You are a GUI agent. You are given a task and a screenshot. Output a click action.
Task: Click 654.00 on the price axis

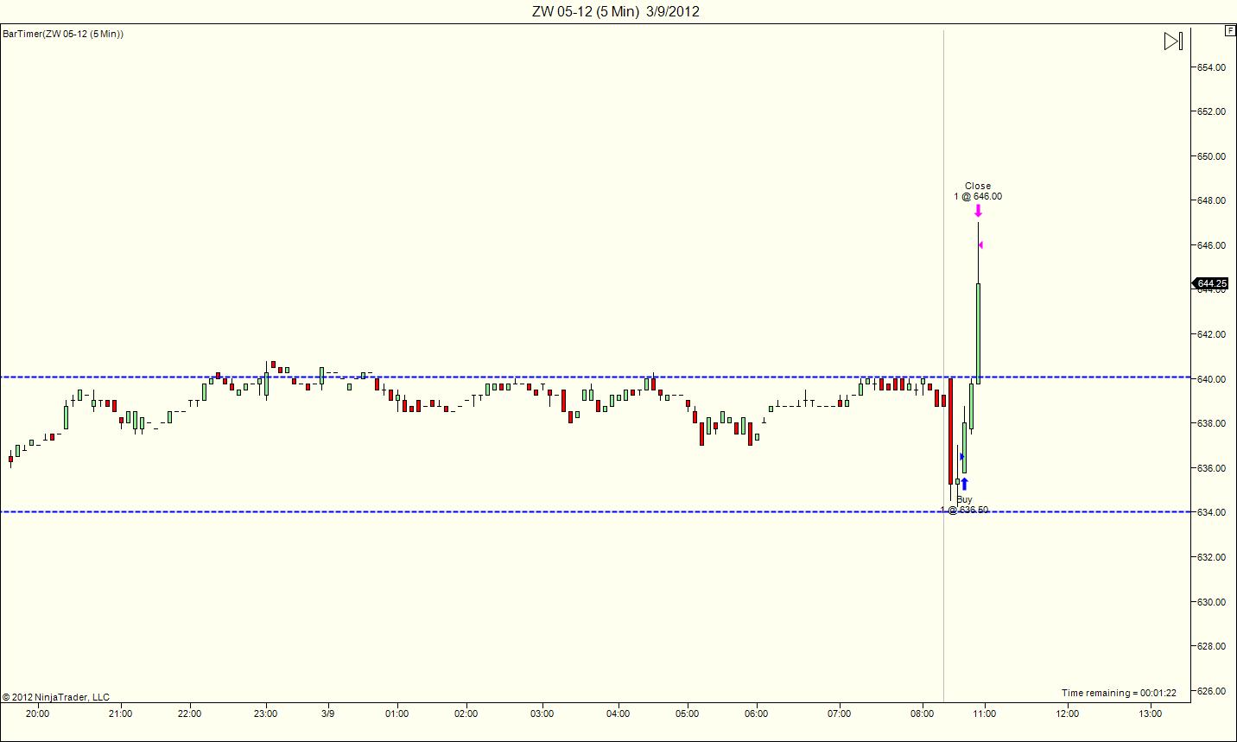(x=1211, y=67)
